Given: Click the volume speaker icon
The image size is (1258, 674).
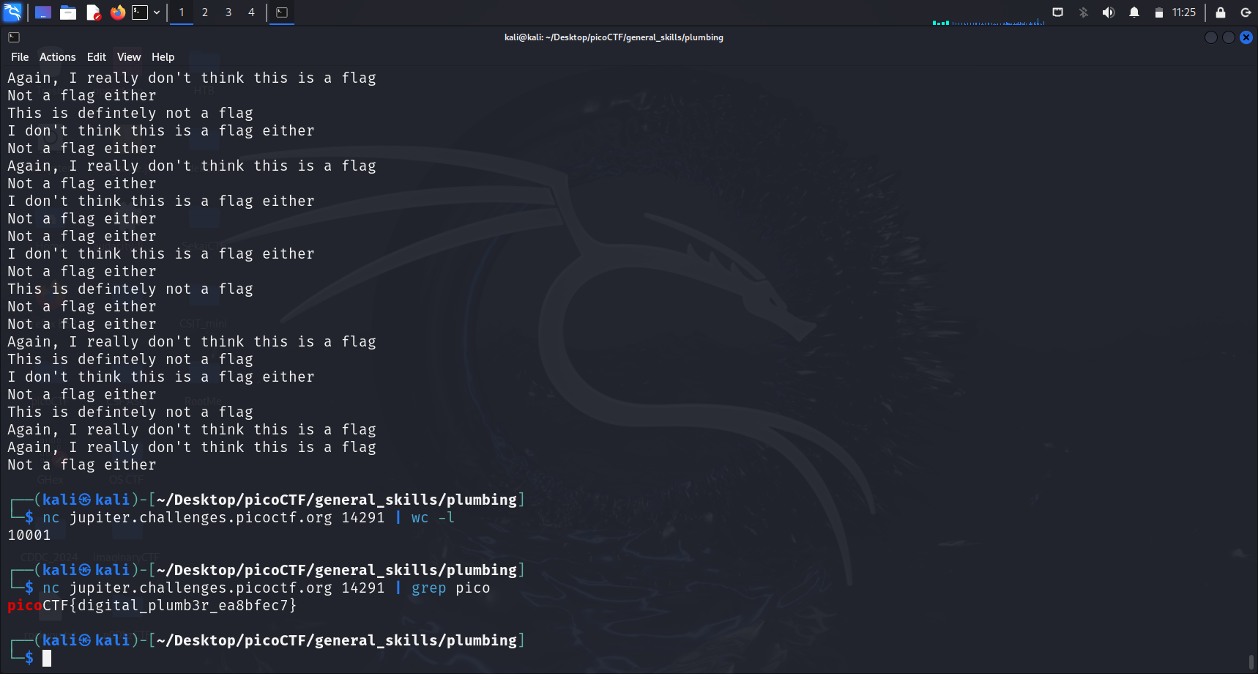Looking at the screenshot, I should [1109, 12].
